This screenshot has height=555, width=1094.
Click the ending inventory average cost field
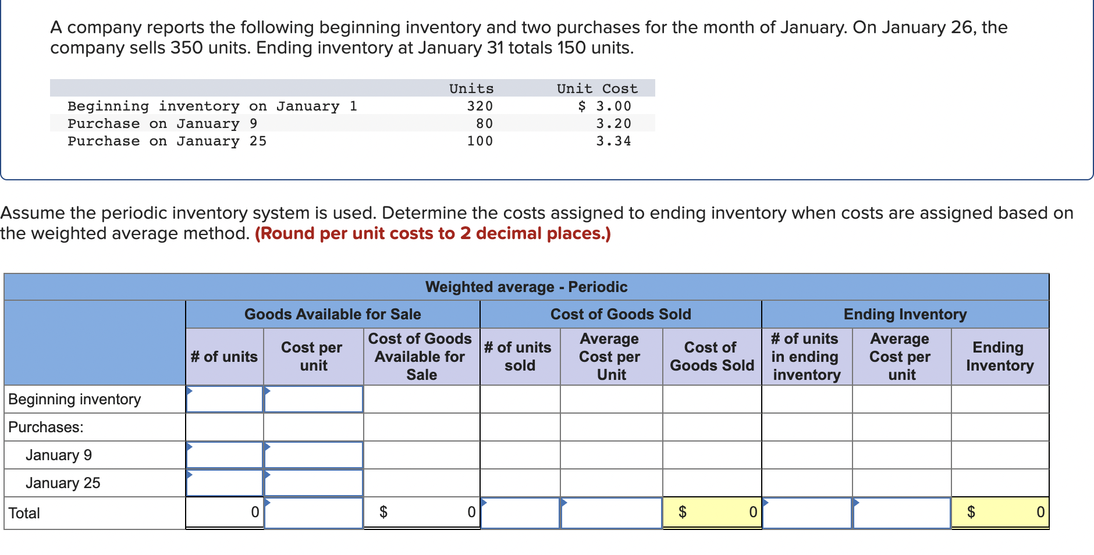[x=901, y=512]
